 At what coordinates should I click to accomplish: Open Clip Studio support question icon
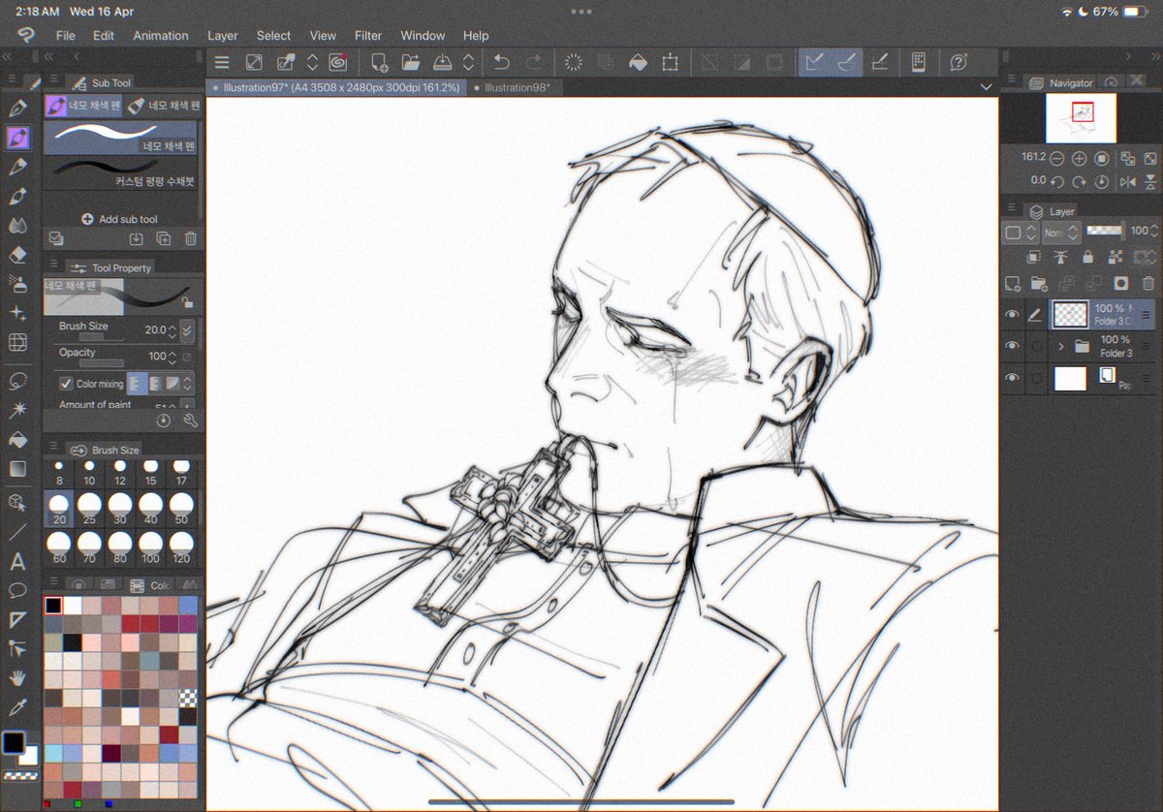pos(959,62)
